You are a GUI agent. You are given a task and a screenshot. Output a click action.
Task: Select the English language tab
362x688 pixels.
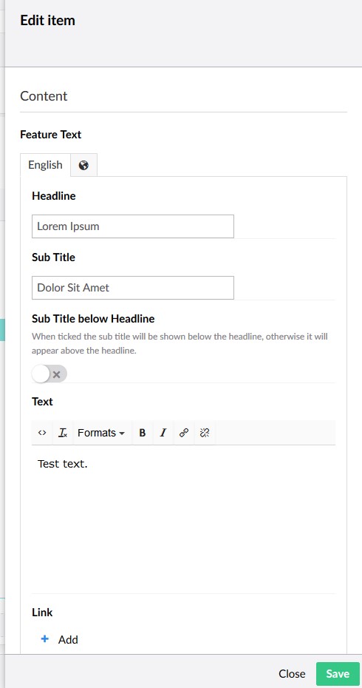point(45,165)
